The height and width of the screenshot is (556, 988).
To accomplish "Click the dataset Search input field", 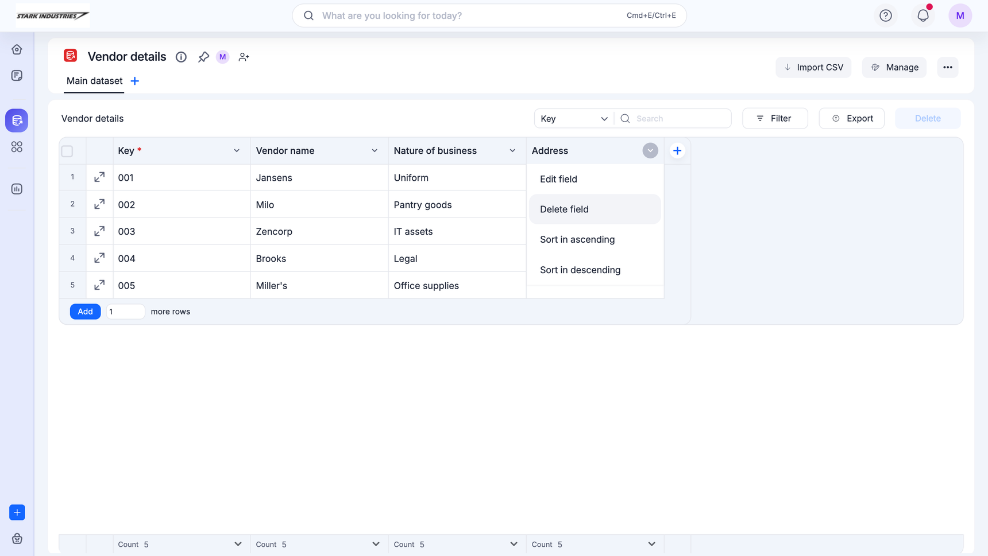I will (681, 119).
